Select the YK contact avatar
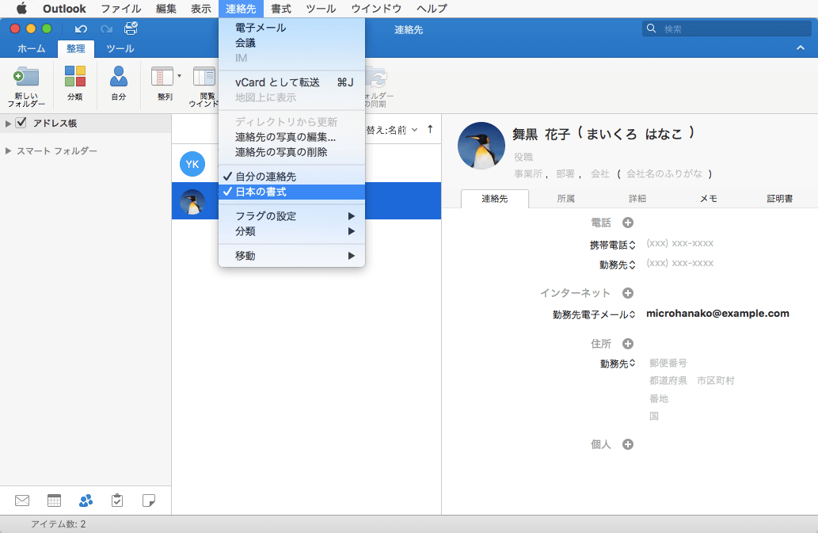 click(192, 164)
